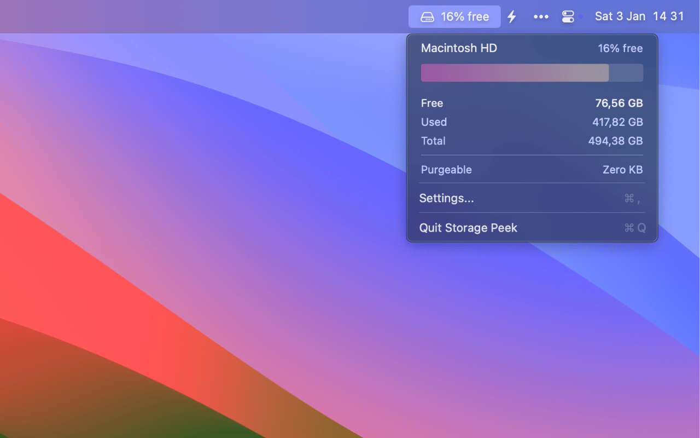Click the Total 494,38 GB entry
The height and width of the screenshot is (438, 700).
pos(617,141)
